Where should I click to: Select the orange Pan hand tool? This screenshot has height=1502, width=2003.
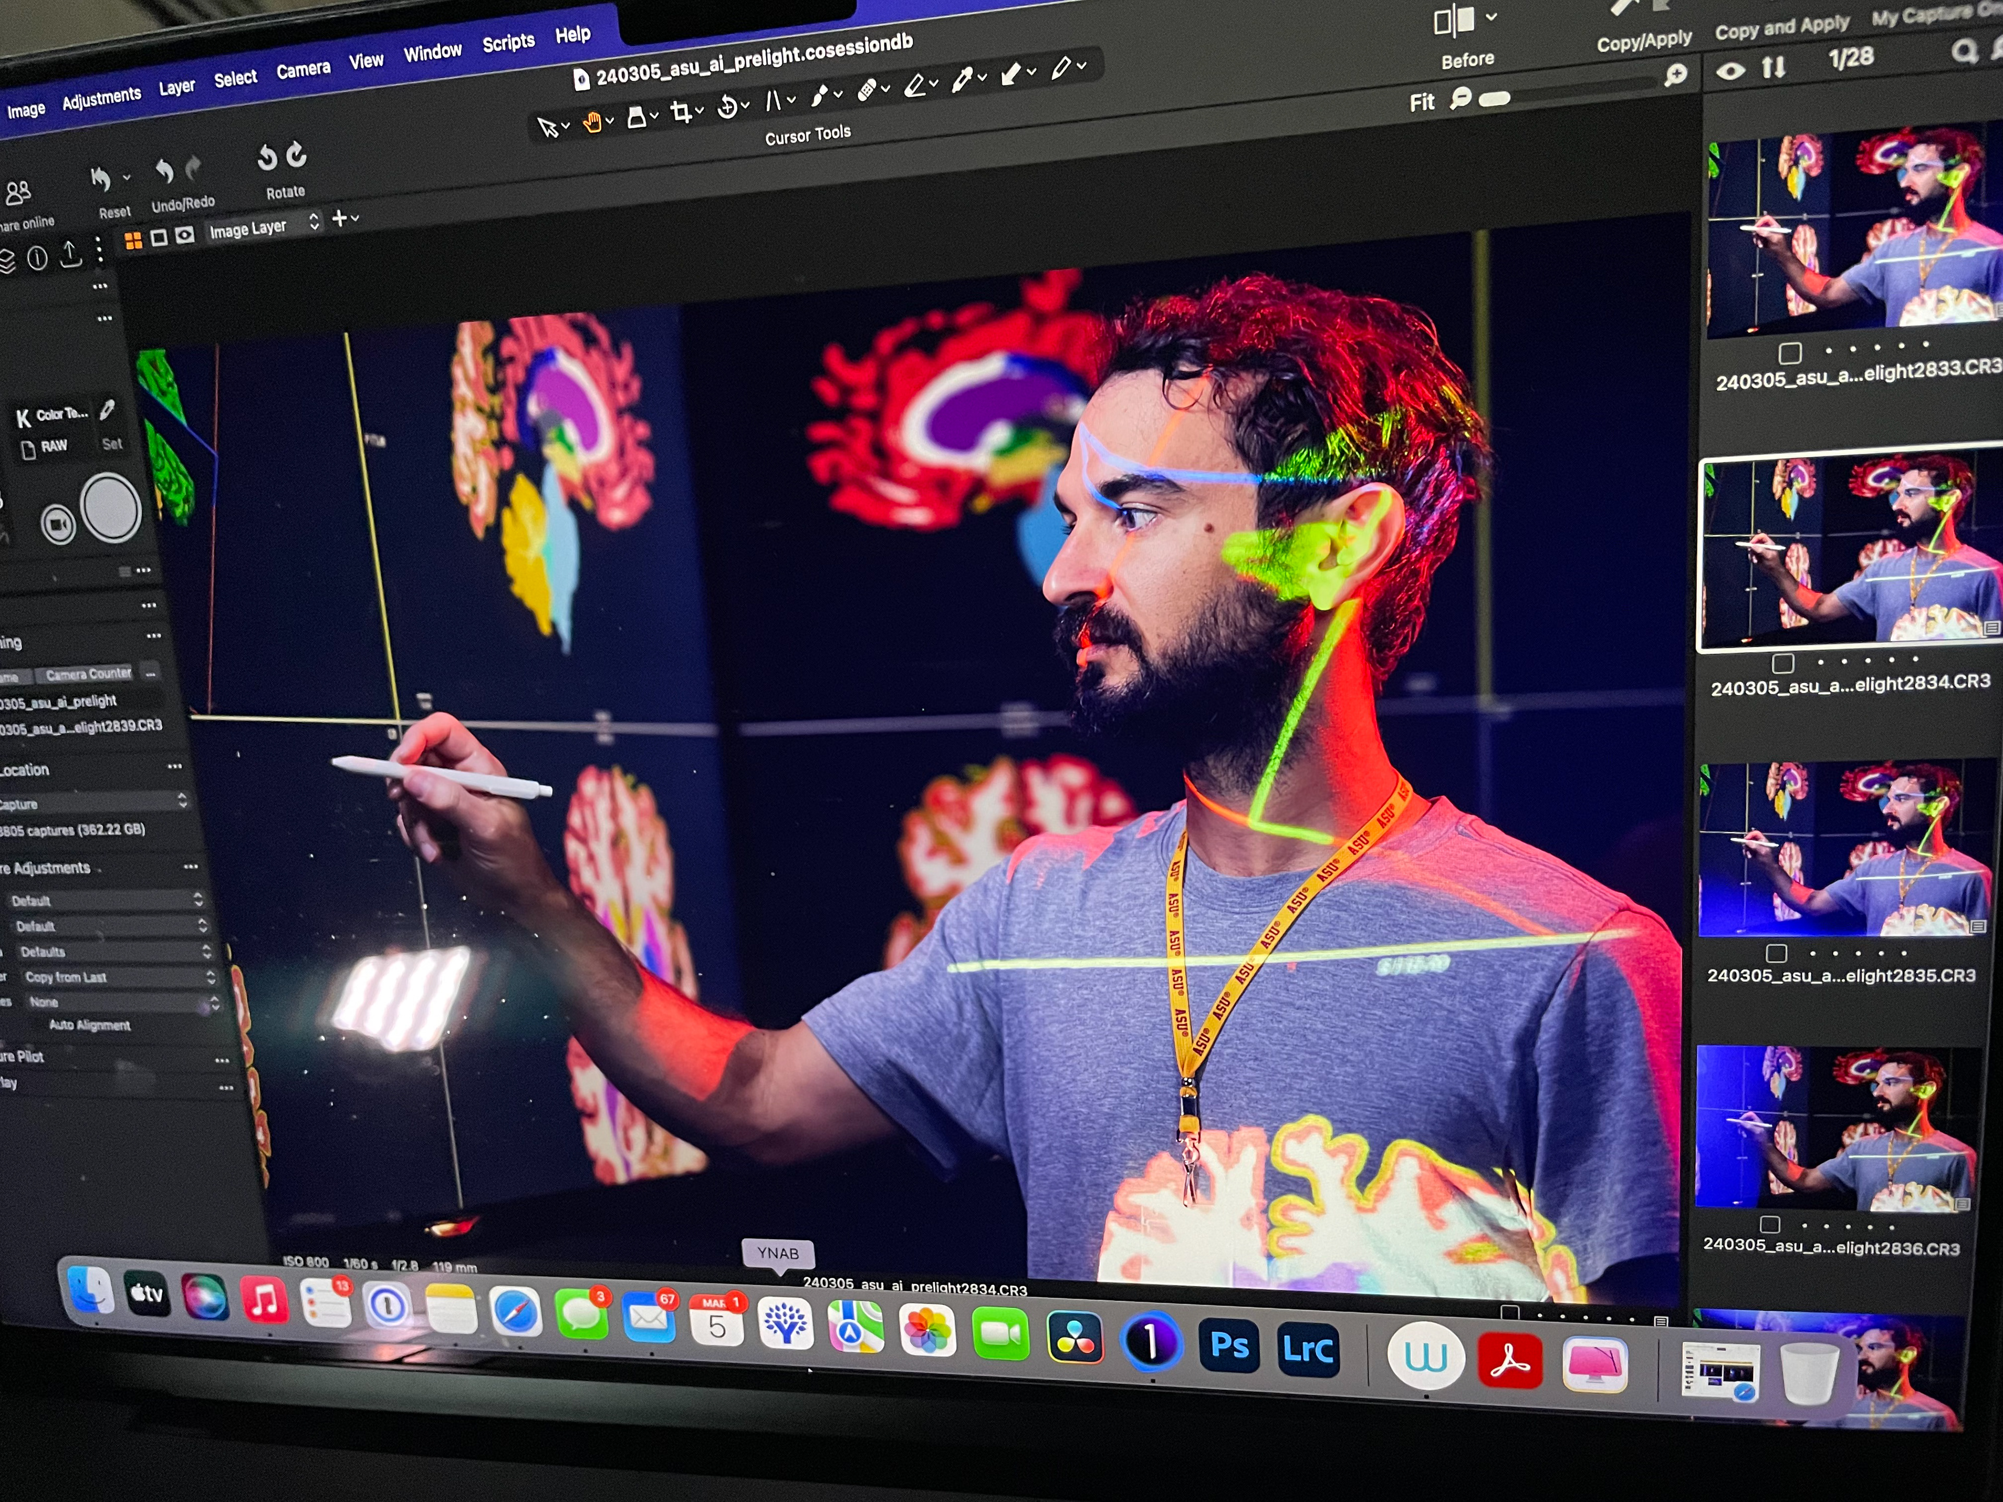592,122
